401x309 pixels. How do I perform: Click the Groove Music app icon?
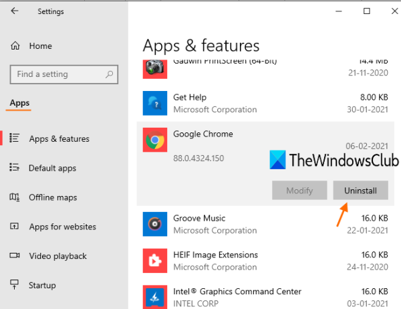pos(155,224)
